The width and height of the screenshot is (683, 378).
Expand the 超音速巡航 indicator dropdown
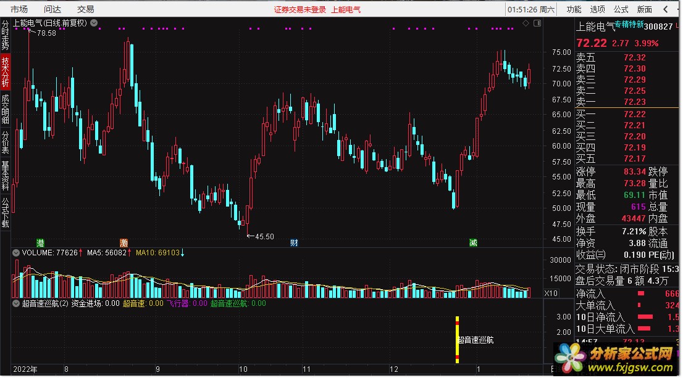[x=16, y=303]
